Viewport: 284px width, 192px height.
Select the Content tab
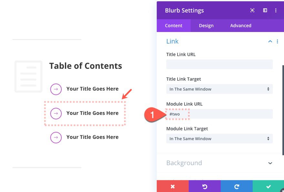(174, 25)
